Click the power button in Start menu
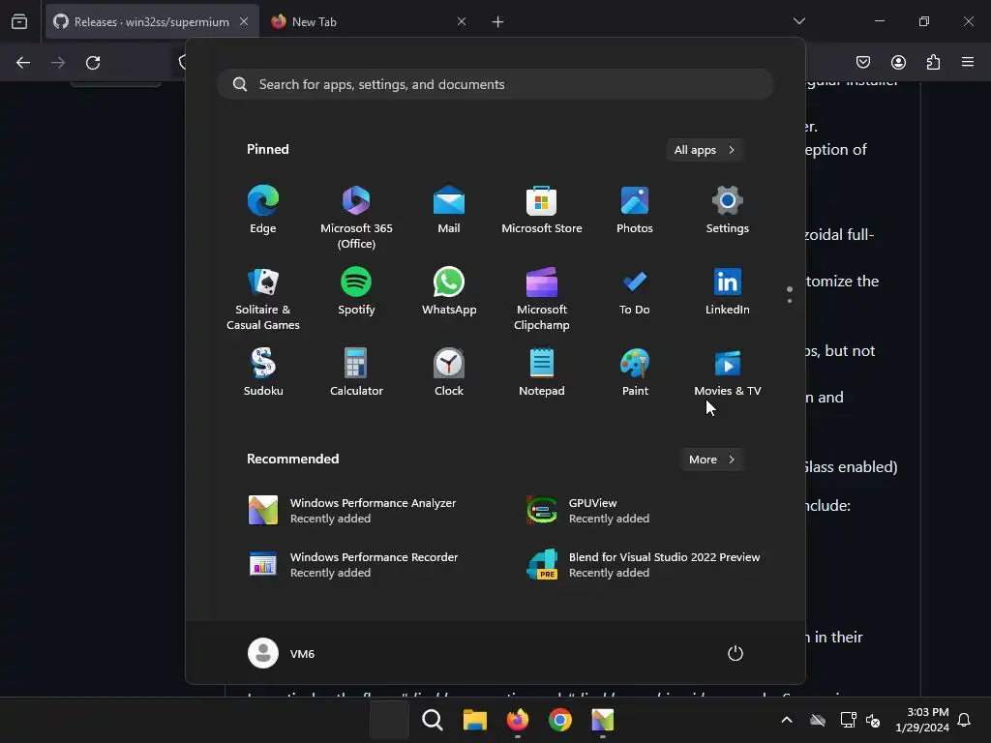The width and height of the screenshot is (991, 743). coord(736,653)
